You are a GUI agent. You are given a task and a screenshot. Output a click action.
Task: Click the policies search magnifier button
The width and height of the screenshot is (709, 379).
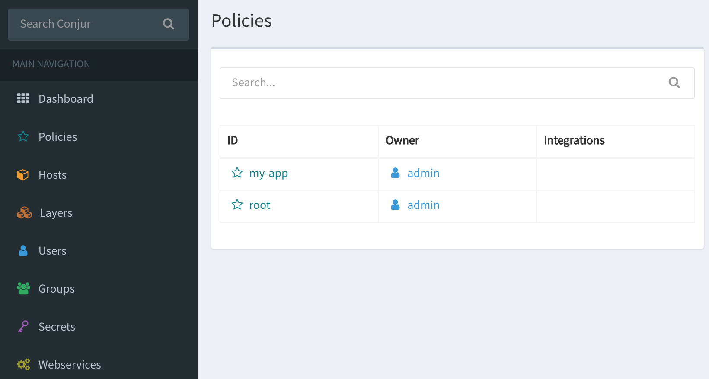pyautogui.click(x=674, y=82)
